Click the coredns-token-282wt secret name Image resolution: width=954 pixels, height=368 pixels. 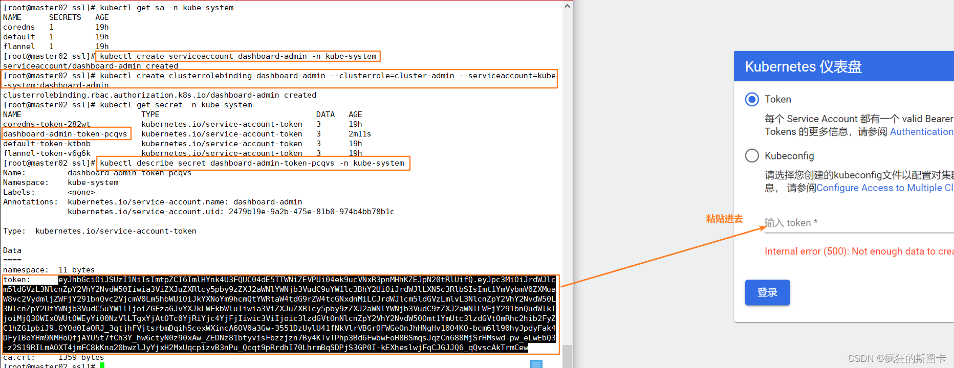[47, 124]
